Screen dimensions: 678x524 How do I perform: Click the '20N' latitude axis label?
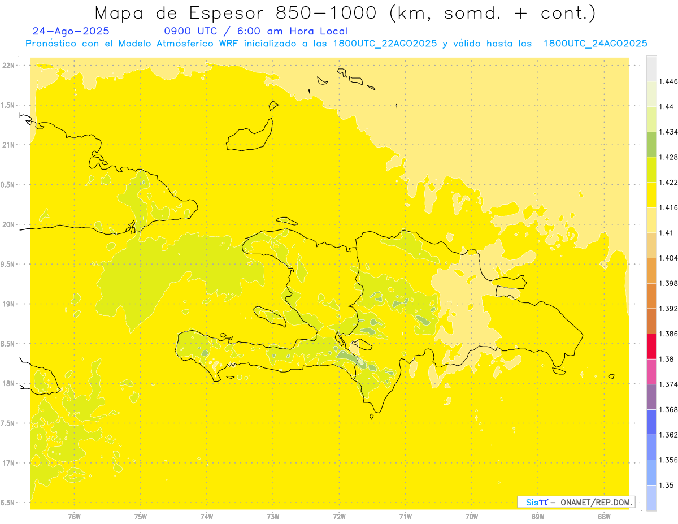pyautogui.click(x=8, y=224)
